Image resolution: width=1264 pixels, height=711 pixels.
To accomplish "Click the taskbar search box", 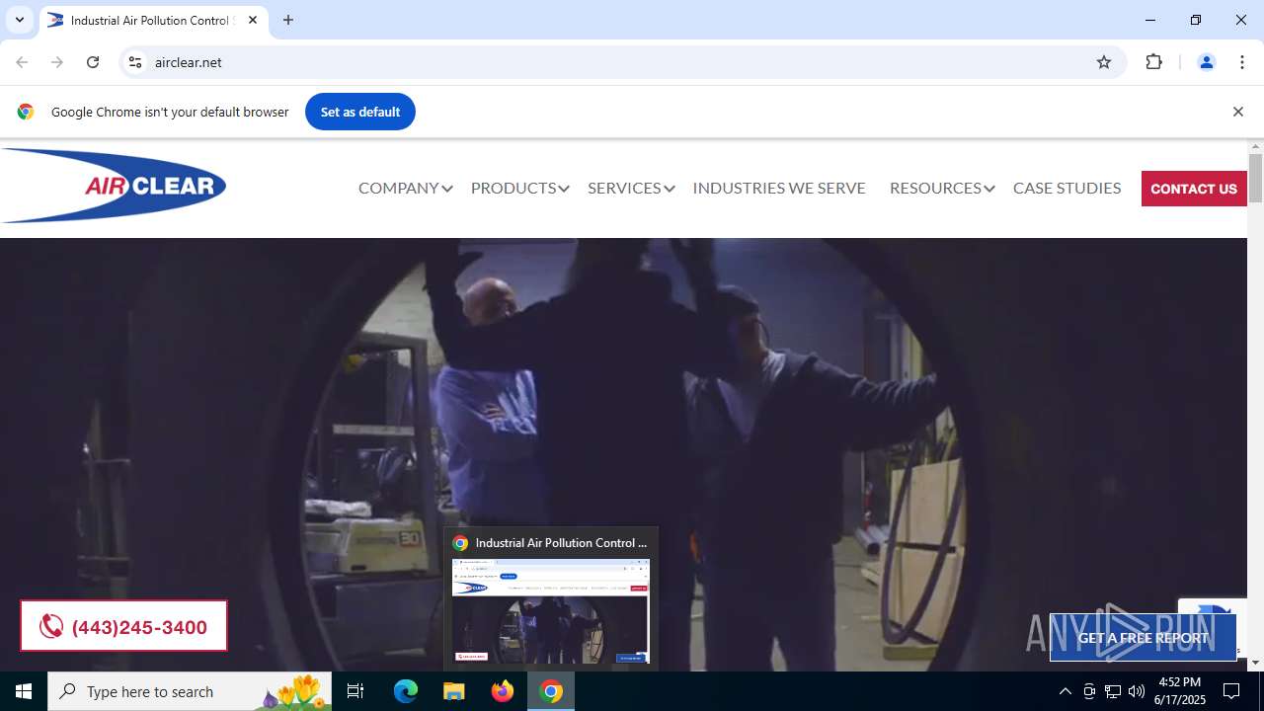I will 190,691.
